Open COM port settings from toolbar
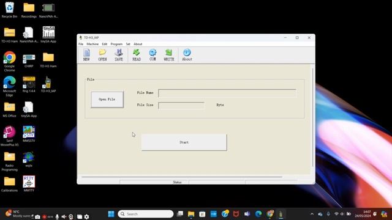392x220 pixels. click(153, 55)
